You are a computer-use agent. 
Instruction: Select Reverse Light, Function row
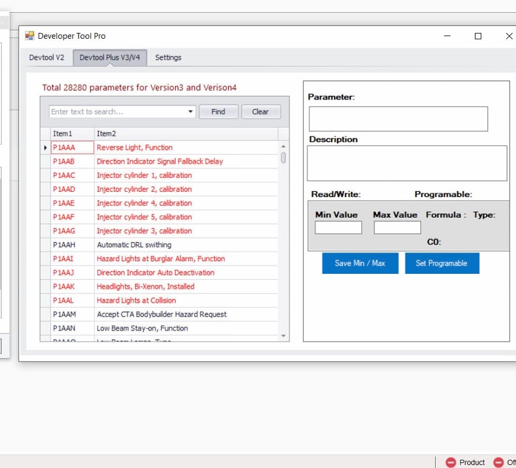click(186, 147)
